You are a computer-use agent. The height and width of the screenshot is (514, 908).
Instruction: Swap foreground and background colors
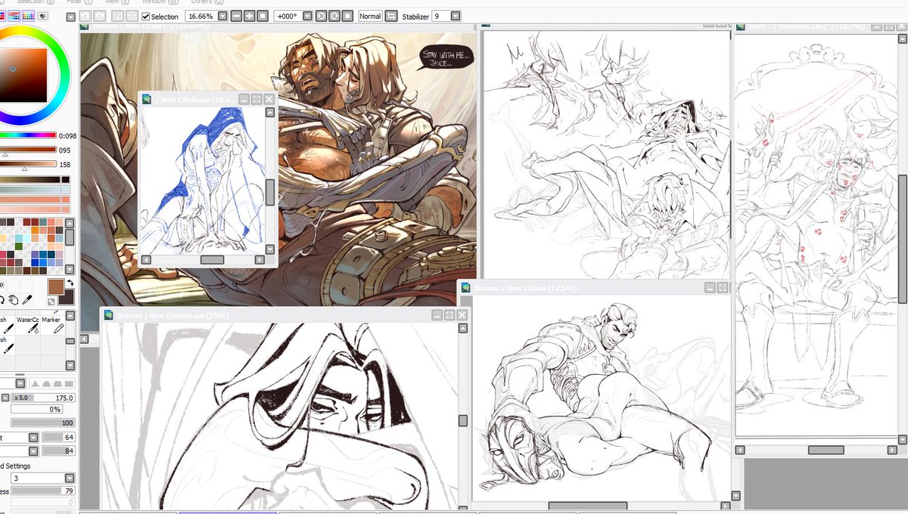click(70, 282)
